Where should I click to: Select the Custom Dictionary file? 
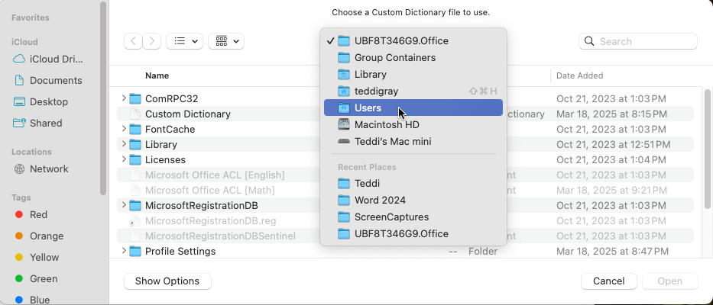pos(187,114)
